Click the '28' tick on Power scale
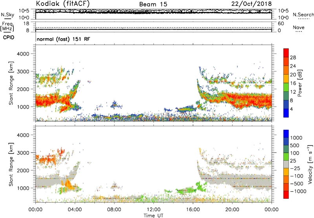 pos(293,57)
